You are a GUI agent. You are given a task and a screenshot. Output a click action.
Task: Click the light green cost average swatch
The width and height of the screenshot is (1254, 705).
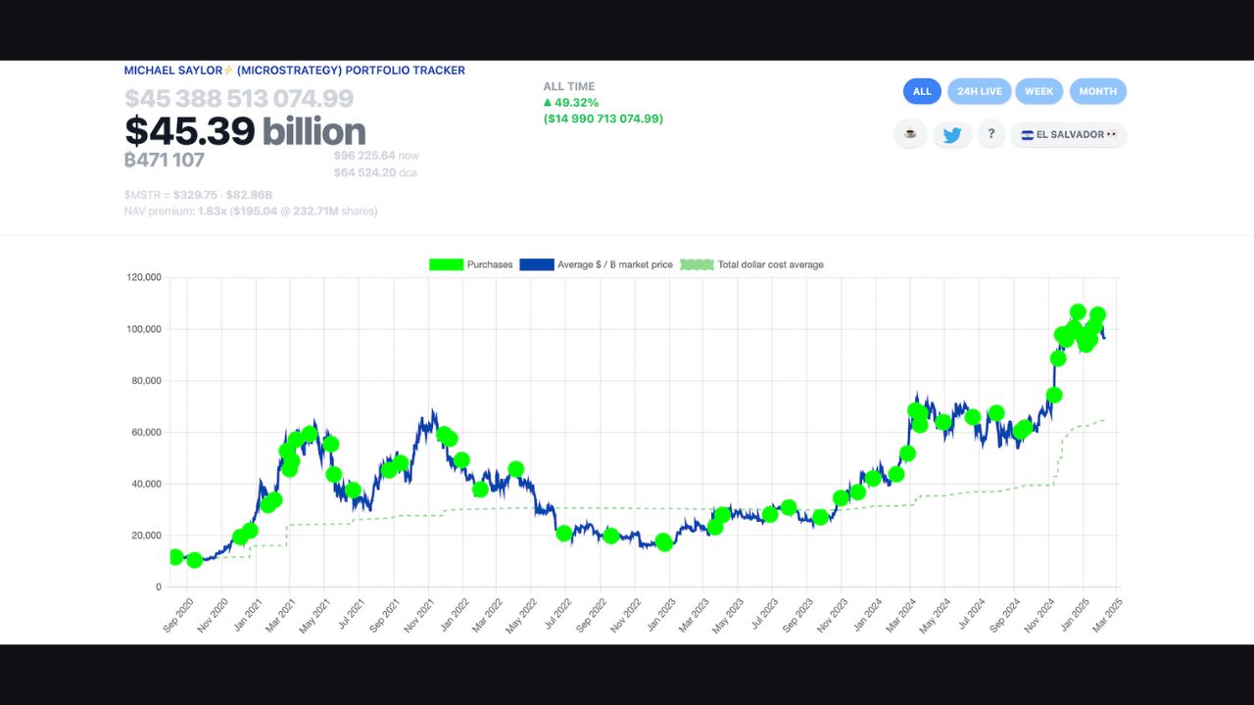[697, 264]
